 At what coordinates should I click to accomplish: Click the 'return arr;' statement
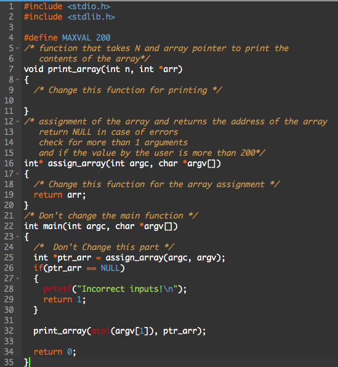click(60, 195)
